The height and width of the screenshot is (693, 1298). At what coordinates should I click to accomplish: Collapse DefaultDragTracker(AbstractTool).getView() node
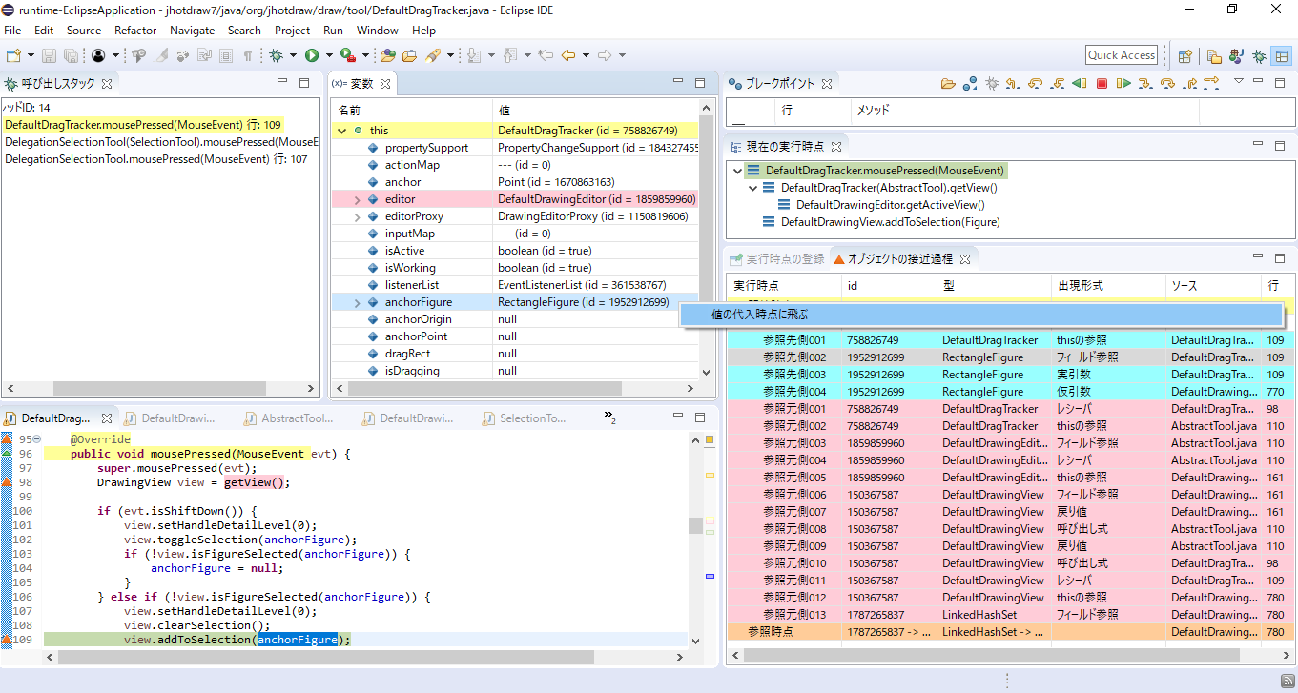[753, 188]
